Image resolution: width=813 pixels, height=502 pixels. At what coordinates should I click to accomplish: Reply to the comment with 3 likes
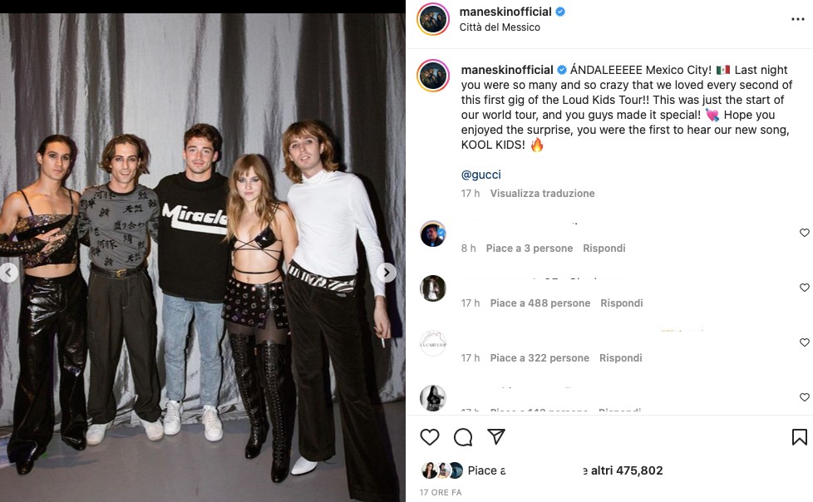pos(604,249)
